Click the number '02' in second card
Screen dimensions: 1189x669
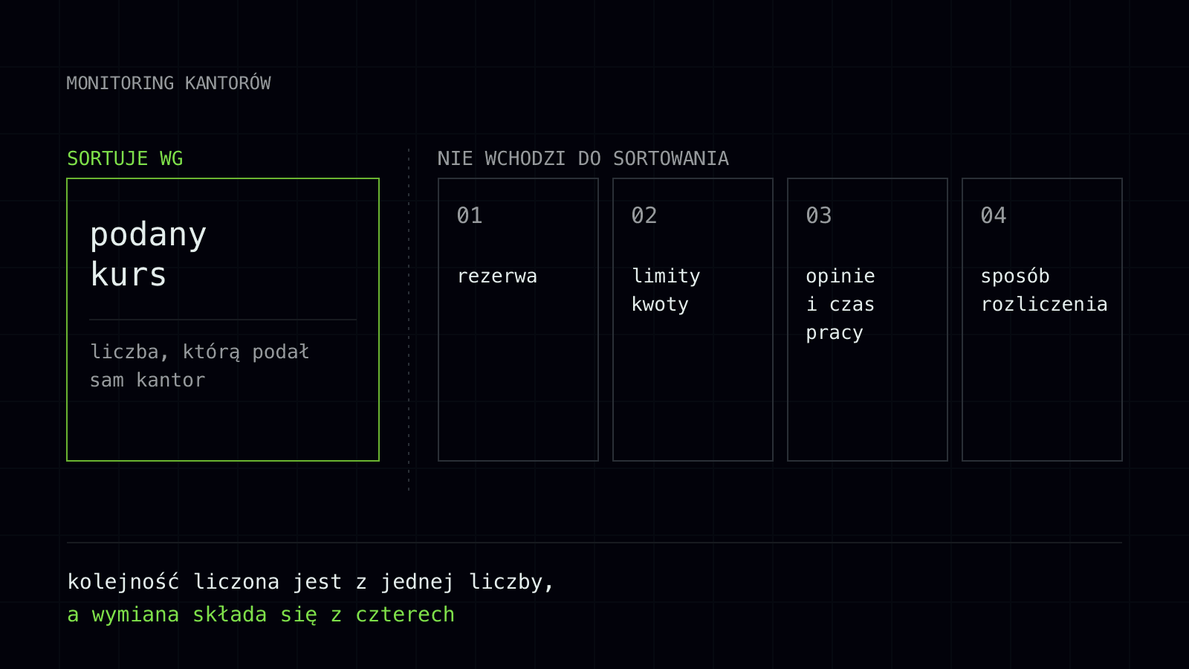point(644,216)
